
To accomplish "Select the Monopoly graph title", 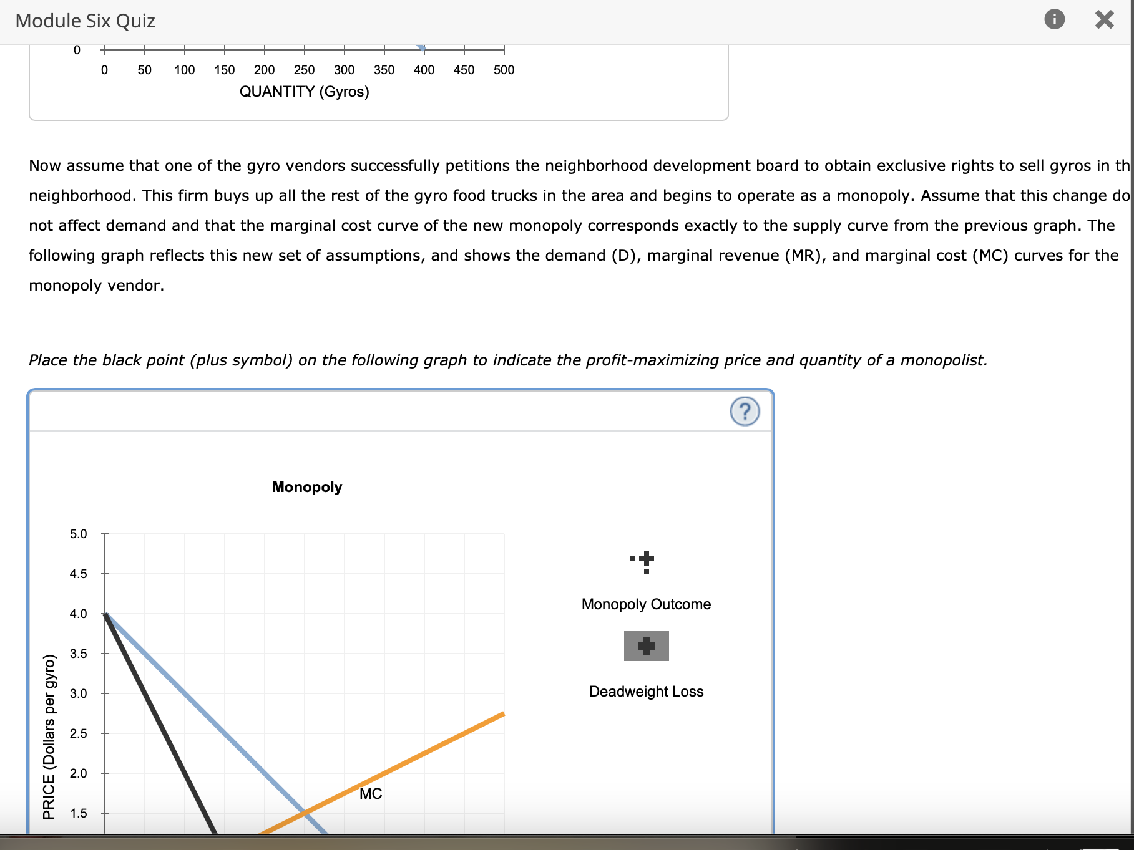I will [x=306, y=487].
